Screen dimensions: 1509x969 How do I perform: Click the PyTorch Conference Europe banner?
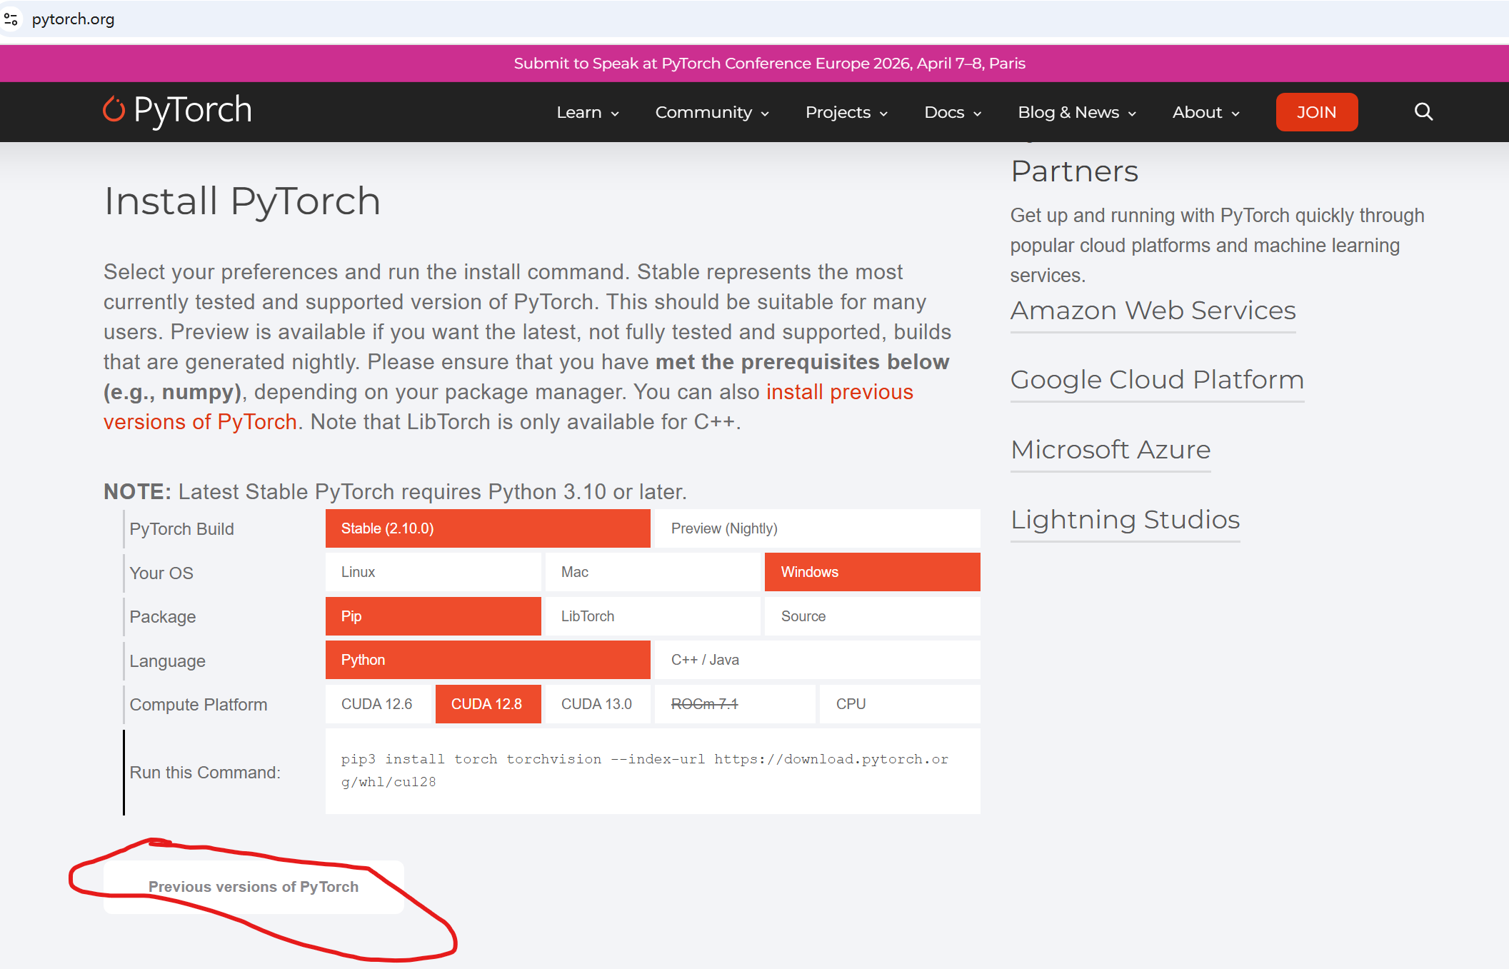[769, 64]
